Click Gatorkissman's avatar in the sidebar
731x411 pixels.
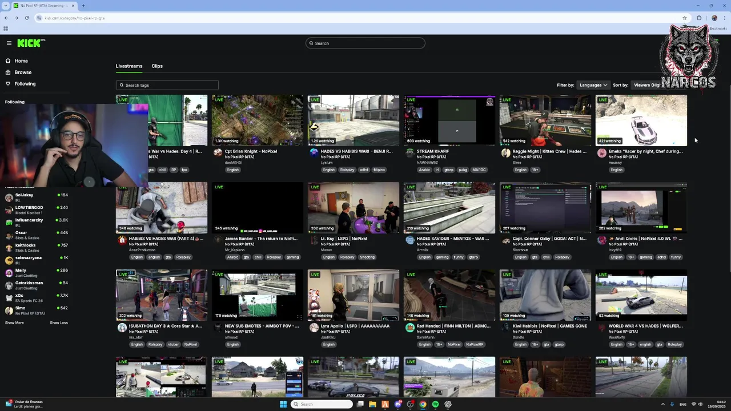tap(9, 285)
